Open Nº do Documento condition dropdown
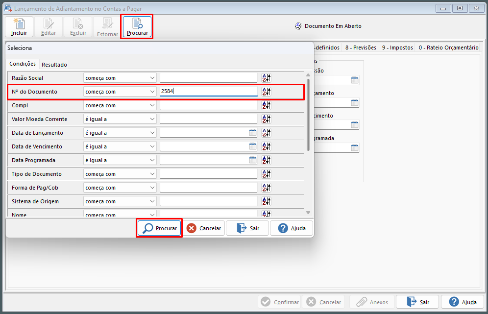This screenshot has width=488, height=314. pyautogui.click(x=120, y=92)
